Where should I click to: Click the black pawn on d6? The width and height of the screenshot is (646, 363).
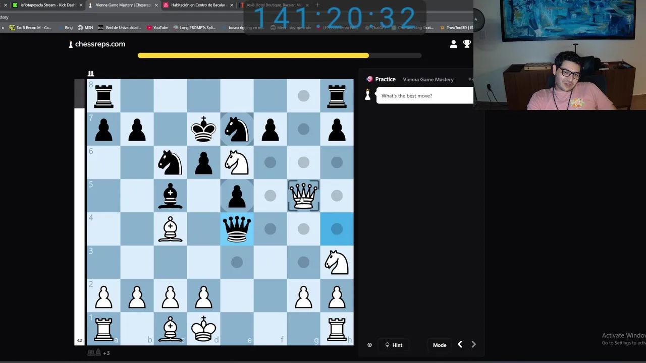click(x=203, y=162)
